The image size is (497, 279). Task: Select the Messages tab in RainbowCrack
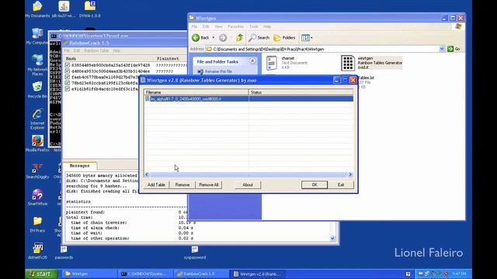79,166
